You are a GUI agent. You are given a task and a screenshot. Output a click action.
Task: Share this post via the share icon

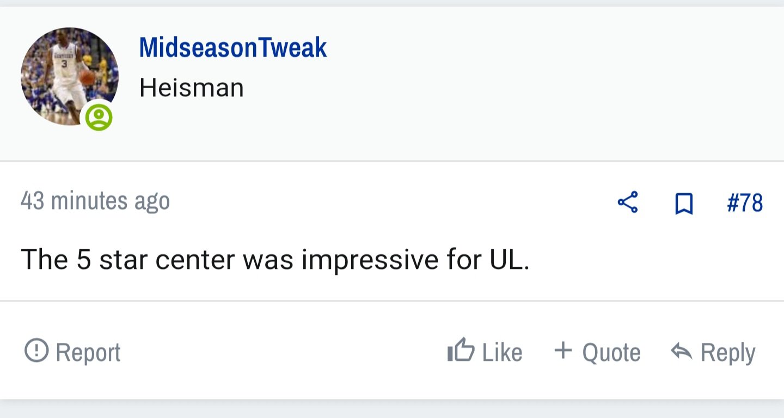click(628, 202)
